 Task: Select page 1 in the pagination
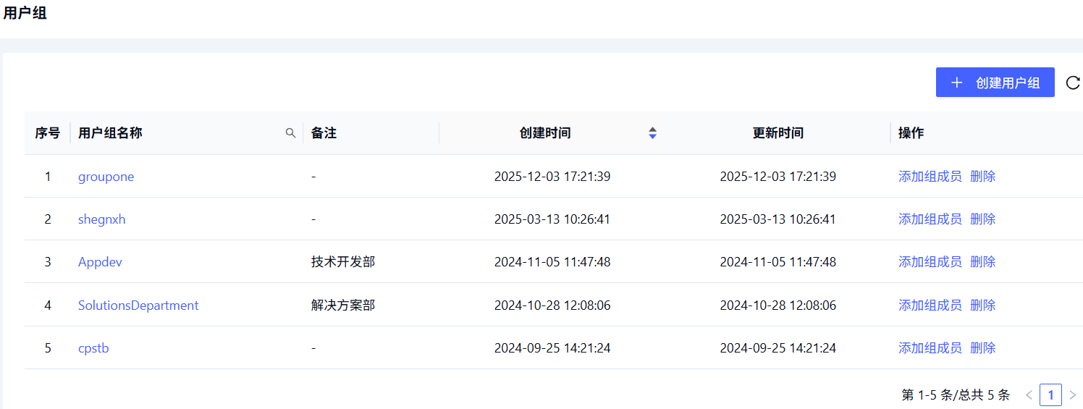(1050, 395)
